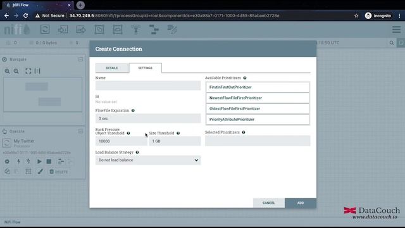Viewport: 405px width, 228px height.
Task: Collapse the Navigate panel
Action: click(x=80, y=60)
